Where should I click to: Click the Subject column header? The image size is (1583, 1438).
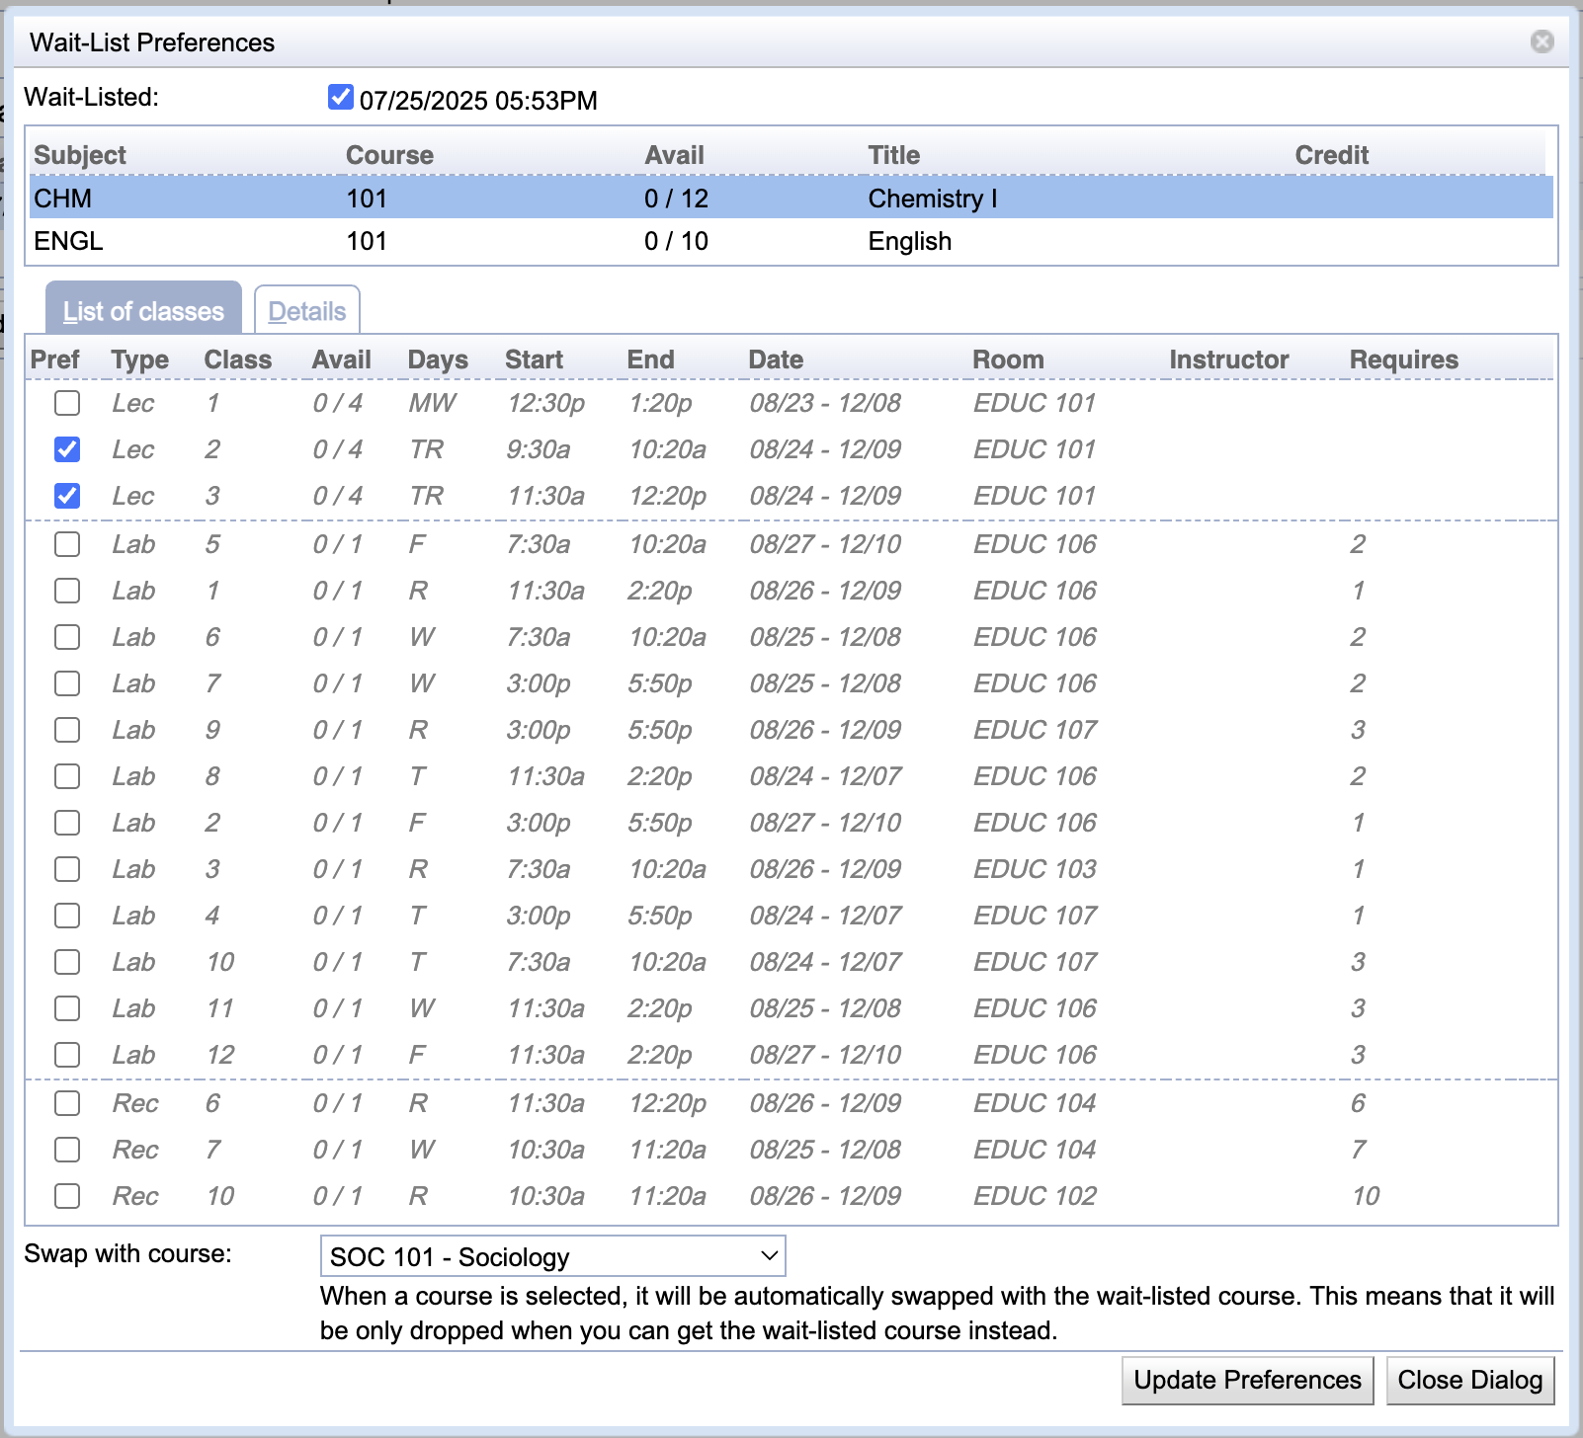(x=80, y=155)
